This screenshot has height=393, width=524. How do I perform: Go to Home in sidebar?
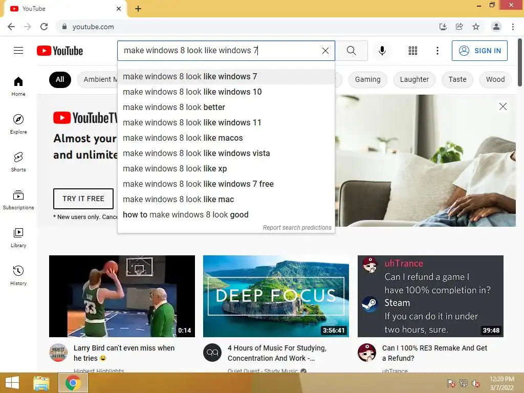tap(18, 86)
